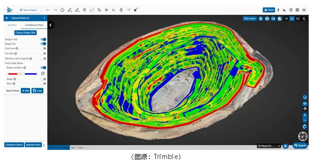The width and height of the screenshot is (316, 164).
Task: Switch the view to 2D mode
Action: (x=286, y=19)
